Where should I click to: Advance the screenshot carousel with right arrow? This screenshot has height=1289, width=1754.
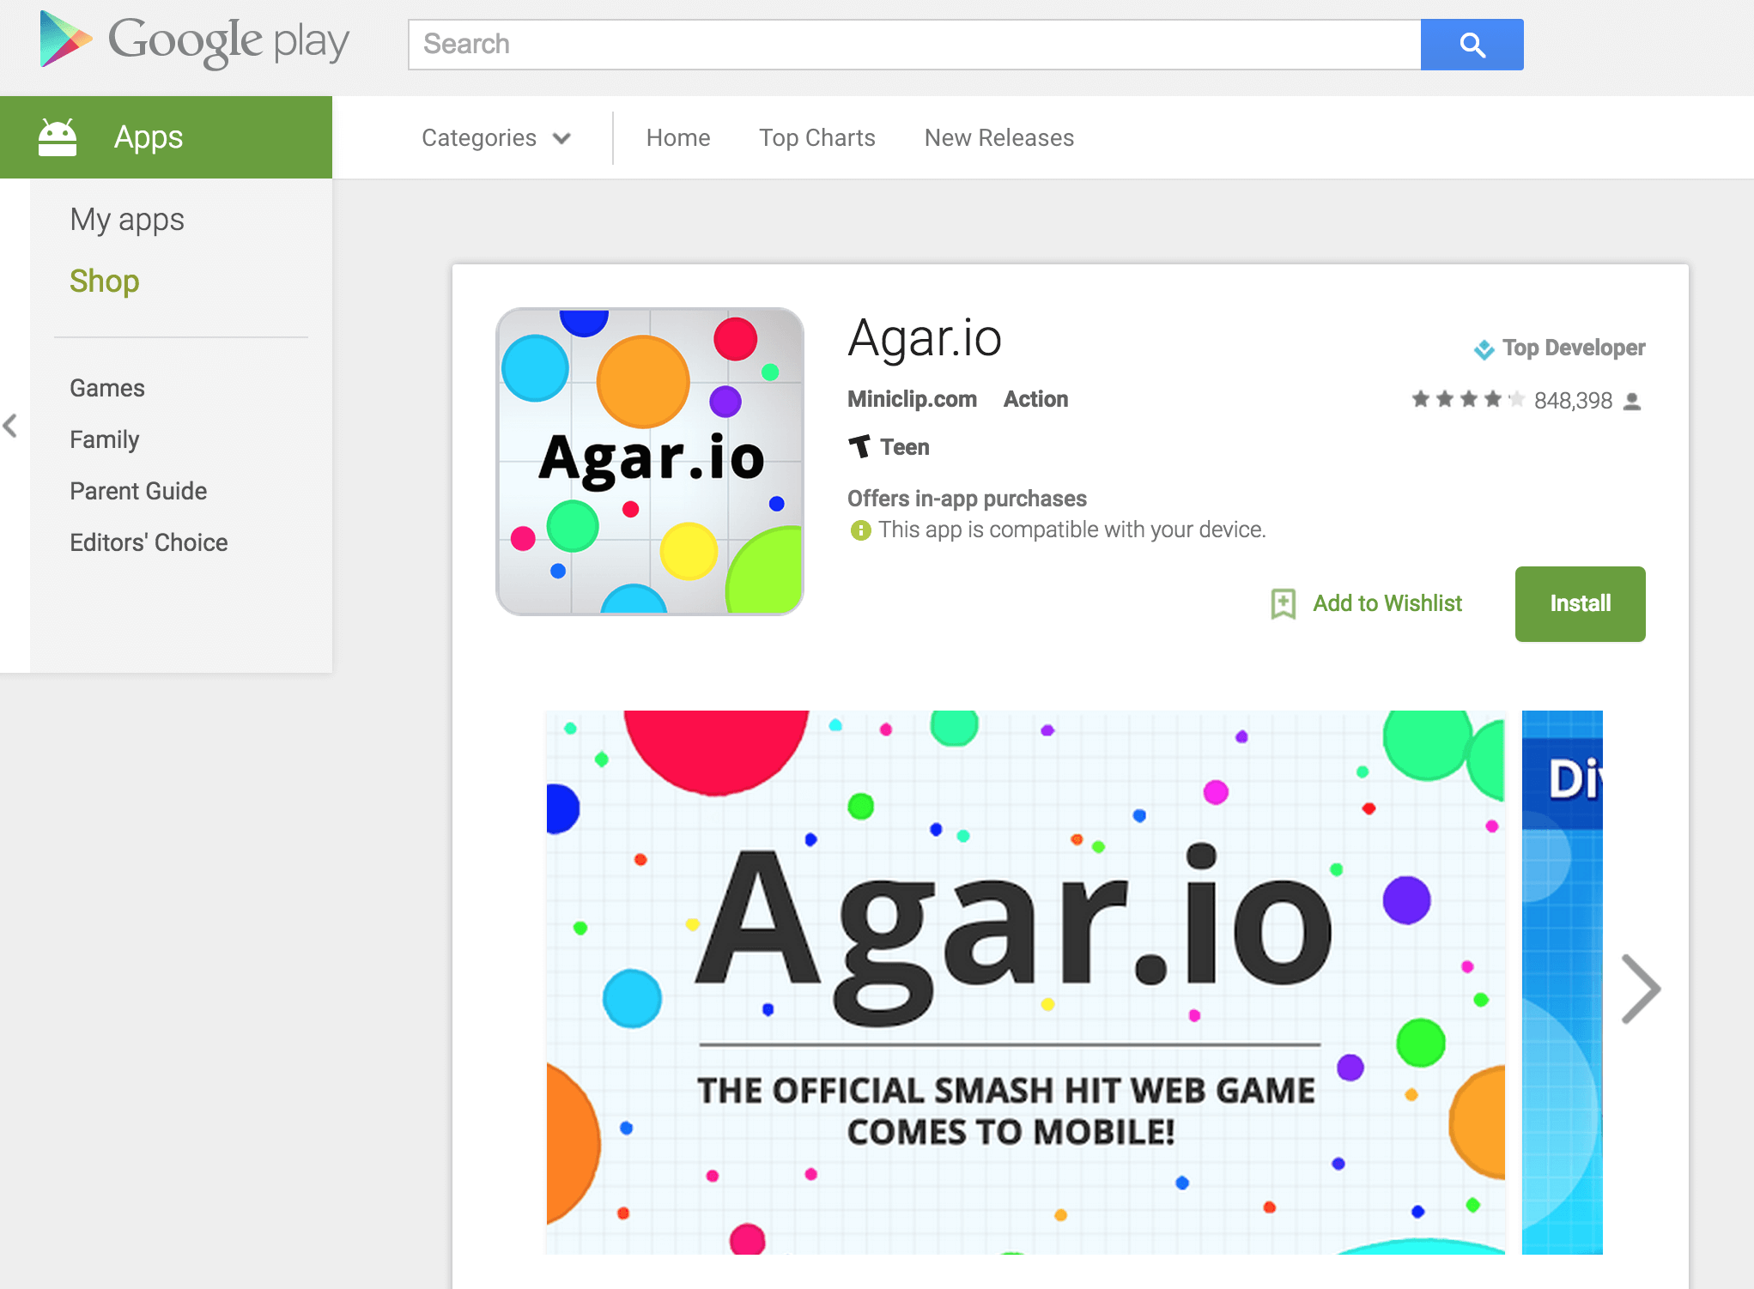tap(1642, 989)
